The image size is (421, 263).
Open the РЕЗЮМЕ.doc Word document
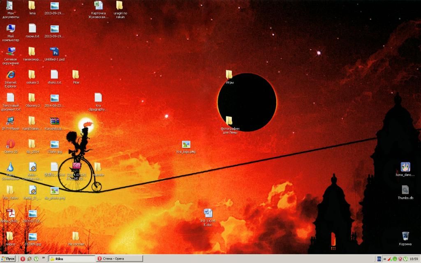tap(208, 213)
